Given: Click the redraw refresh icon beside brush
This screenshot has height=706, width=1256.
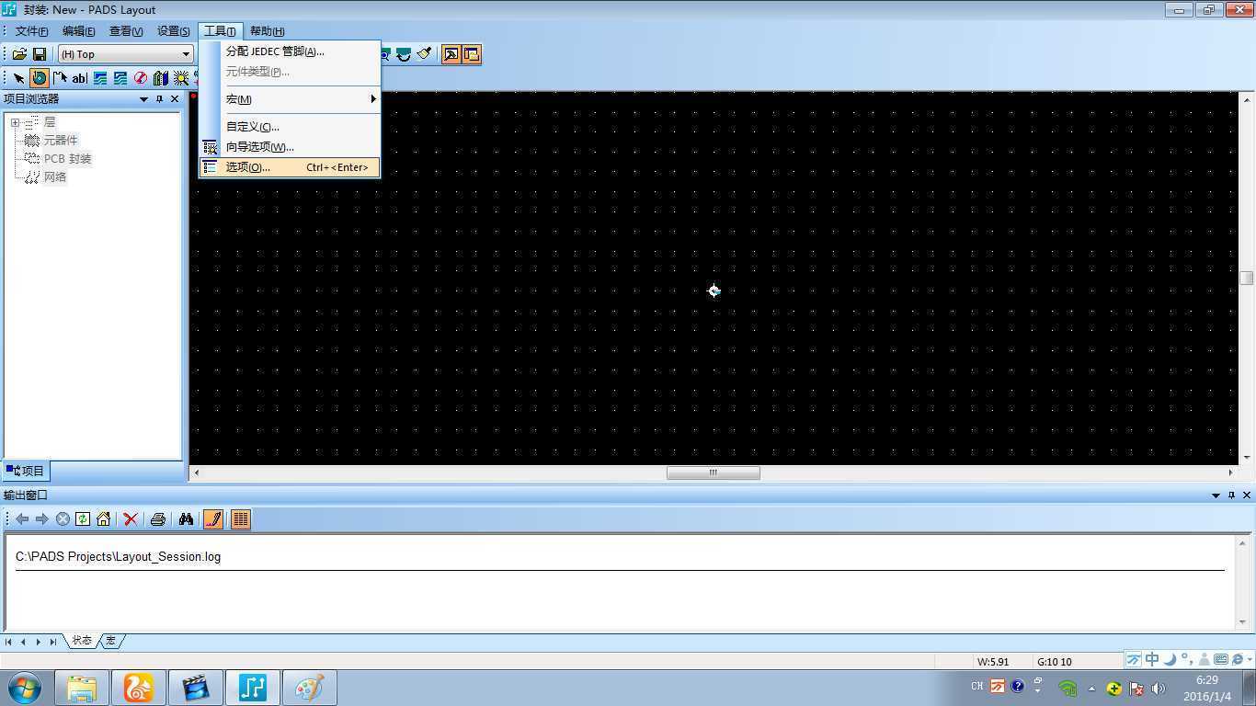Looking at the screenshot, I should (x=404, y=54).
